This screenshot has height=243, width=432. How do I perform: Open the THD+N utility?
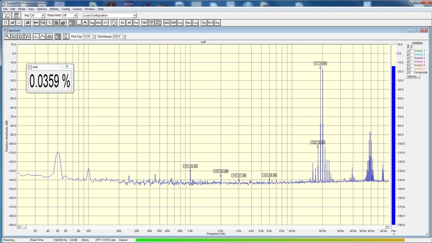pyautogui.click(x=151, y=23)
